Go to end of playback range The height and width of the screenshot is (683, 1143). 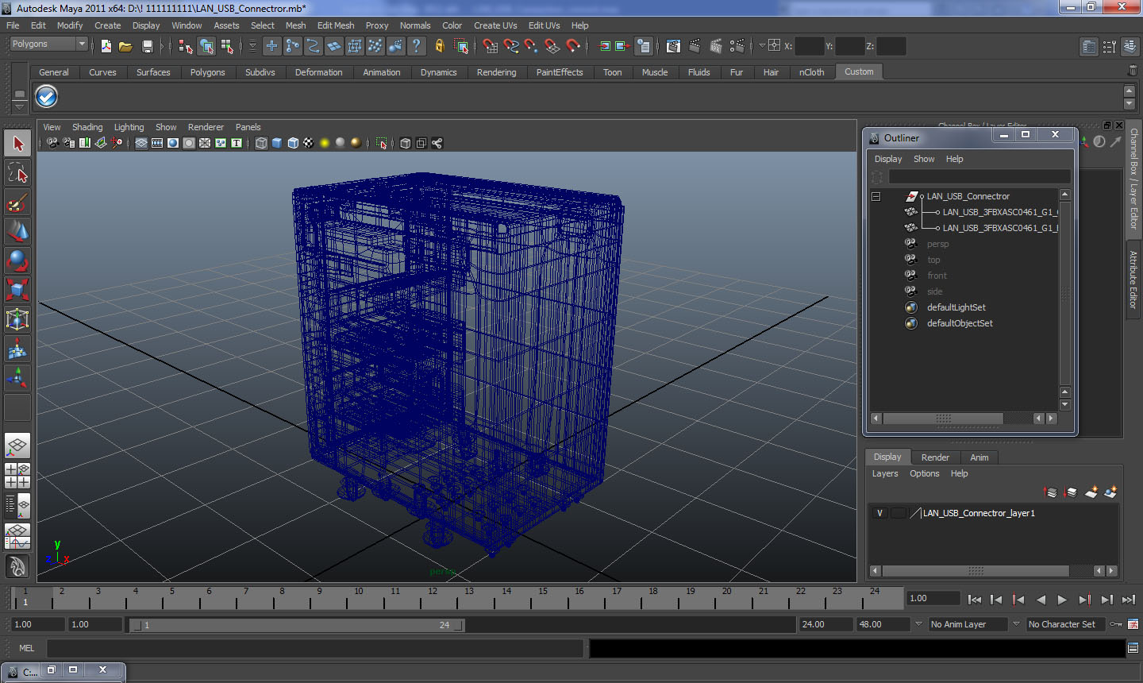[x=1129, y=600]
